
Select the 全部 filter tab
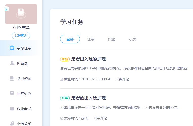pyautogui.click(x=70, y=39)
